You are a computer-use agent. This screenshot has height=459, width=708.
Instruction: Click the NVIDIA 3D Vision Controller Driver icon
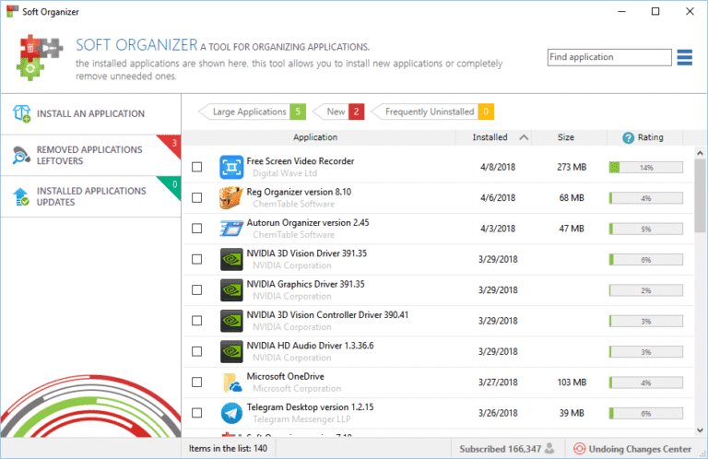[231, 321]
